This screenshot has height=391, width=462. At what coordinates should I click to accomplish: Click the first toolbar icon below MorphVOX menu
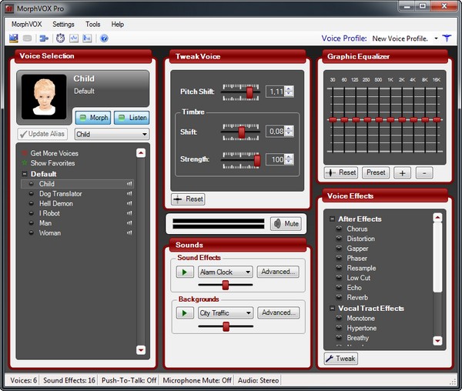[x=13, y=38]
